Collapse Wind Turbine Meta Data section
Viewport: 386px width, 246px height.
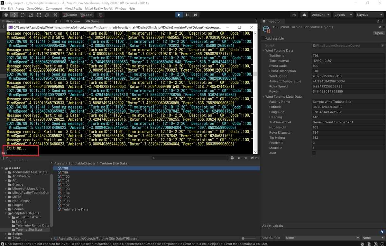pyautogui.click(x=263, y=97)
